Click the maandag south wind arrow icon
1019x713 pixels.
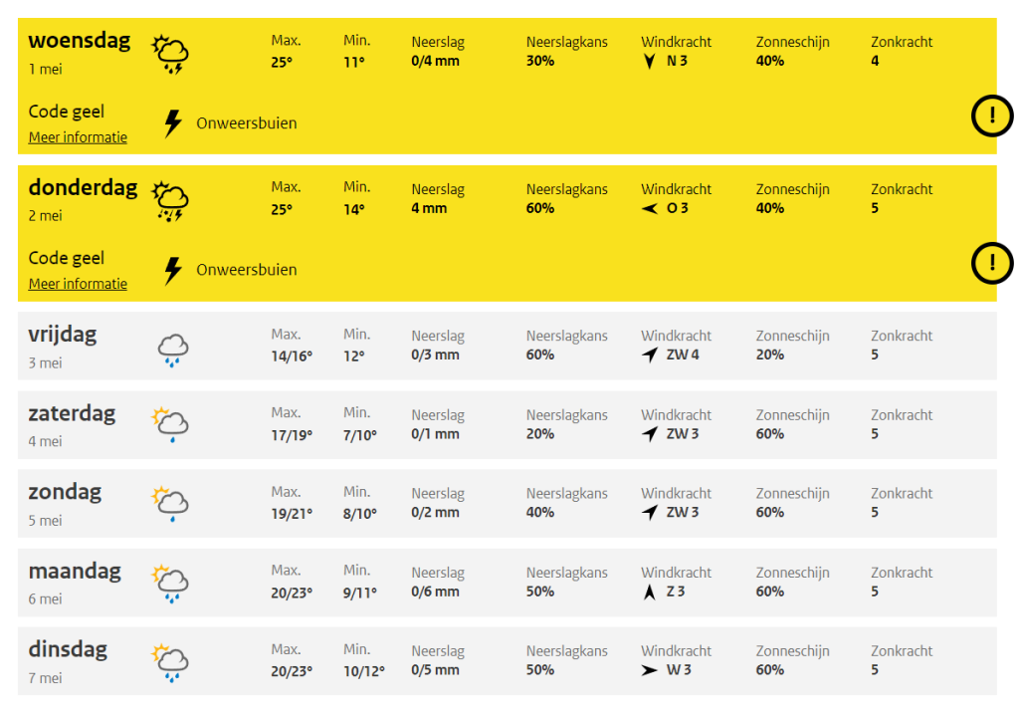pos(649,592)
